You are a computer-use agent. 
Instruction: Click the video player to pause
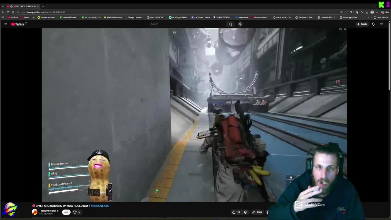coord(194,115)
